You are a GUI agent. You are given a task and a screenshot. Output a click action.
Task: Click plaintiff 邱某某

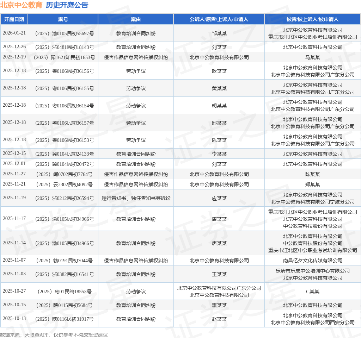[219, 123]
